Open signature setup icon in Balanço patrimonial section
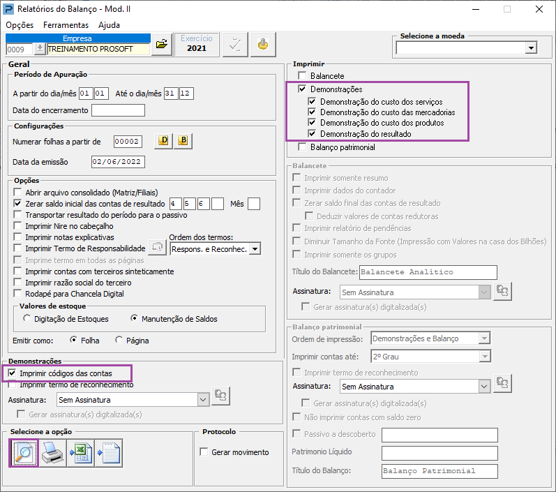This screenshot has height=492, width=556. pyautogui.click(x=502, y=383)
